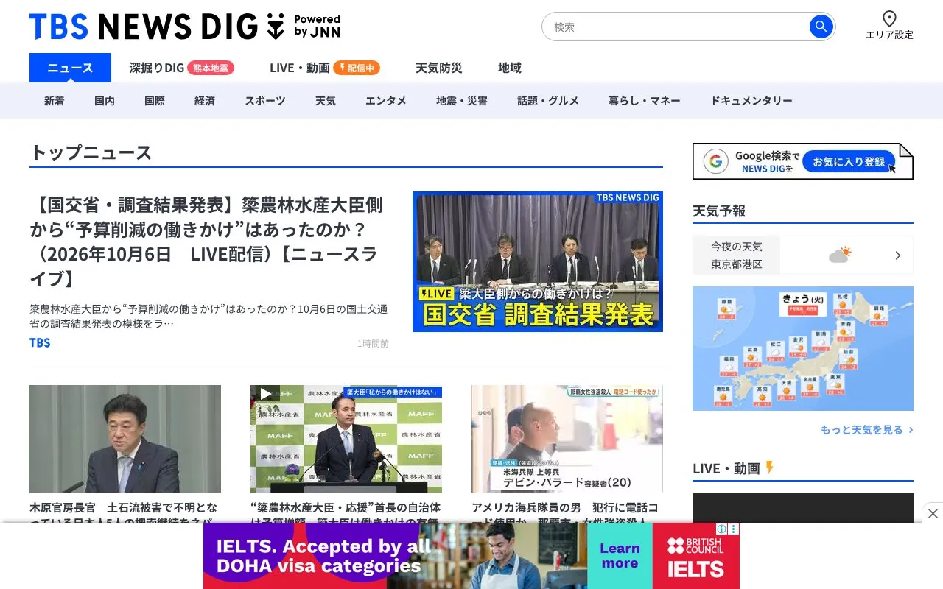
Task: Click the blue search magnifier button
Action: tap(821, 27)
